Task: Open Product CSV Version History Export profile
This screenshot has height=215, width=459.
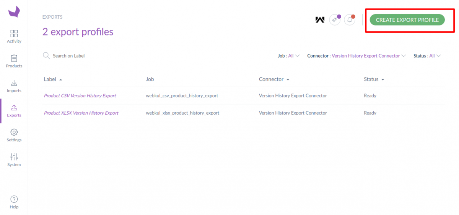Action: [x=80, y=96]
